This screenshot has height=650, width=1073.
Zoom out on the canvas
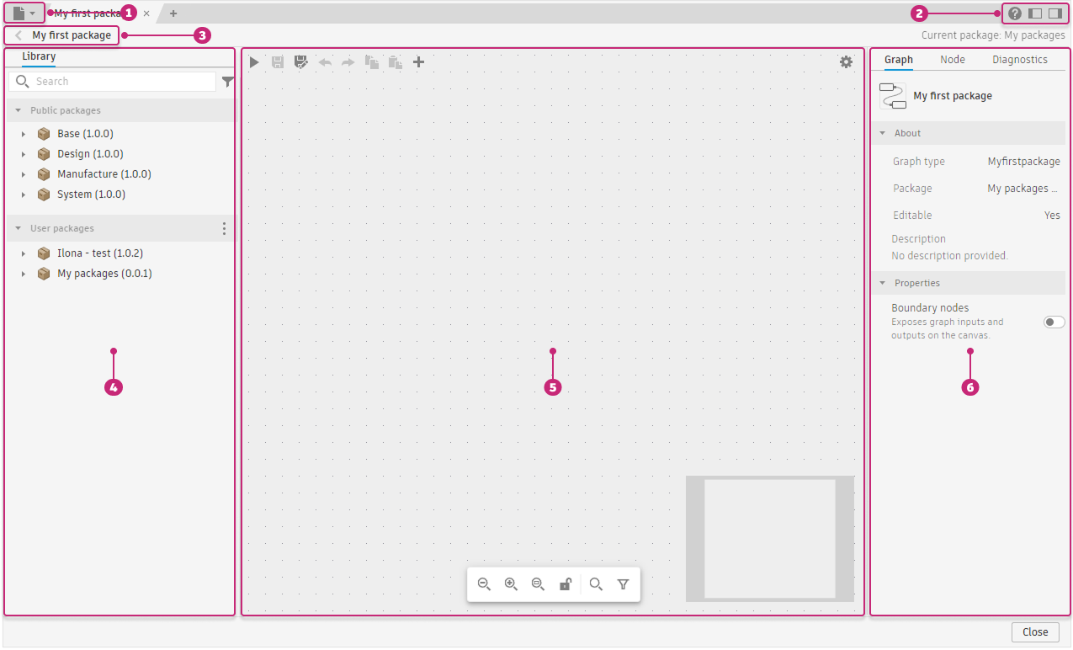pyautogui.click(x=484, y=584)
